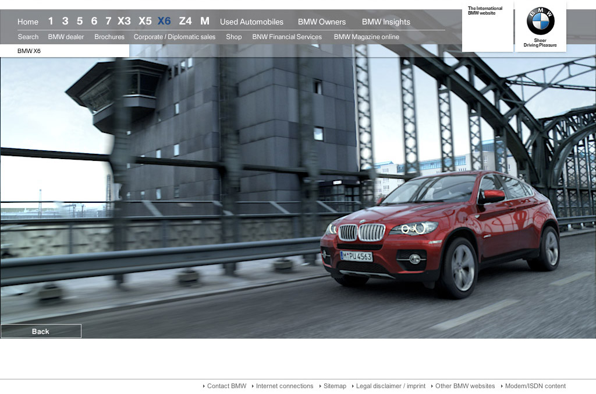
Task: Select the X5 model link
Action: point(145,21)
